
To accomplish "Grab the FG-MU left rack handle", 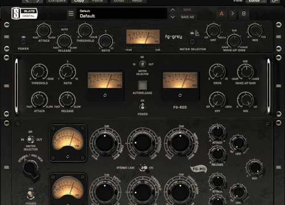I will 7,167.
